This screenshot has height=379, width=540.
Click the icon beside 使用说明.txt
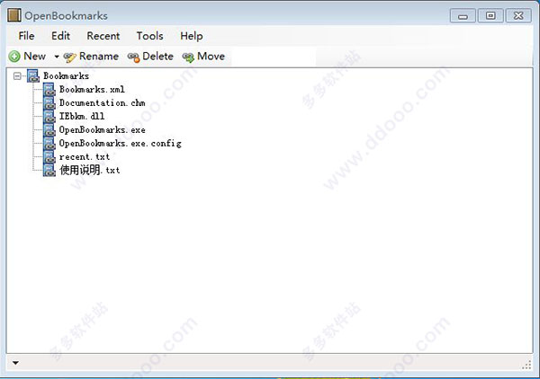tap(49, 170)
